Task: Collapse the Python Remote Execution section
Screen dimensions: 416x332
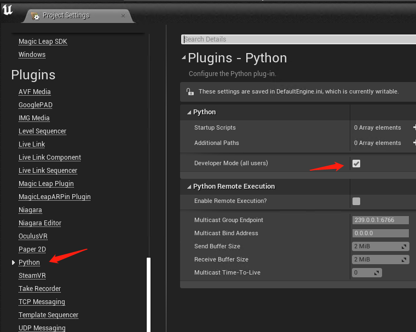Action: (189, 187)
